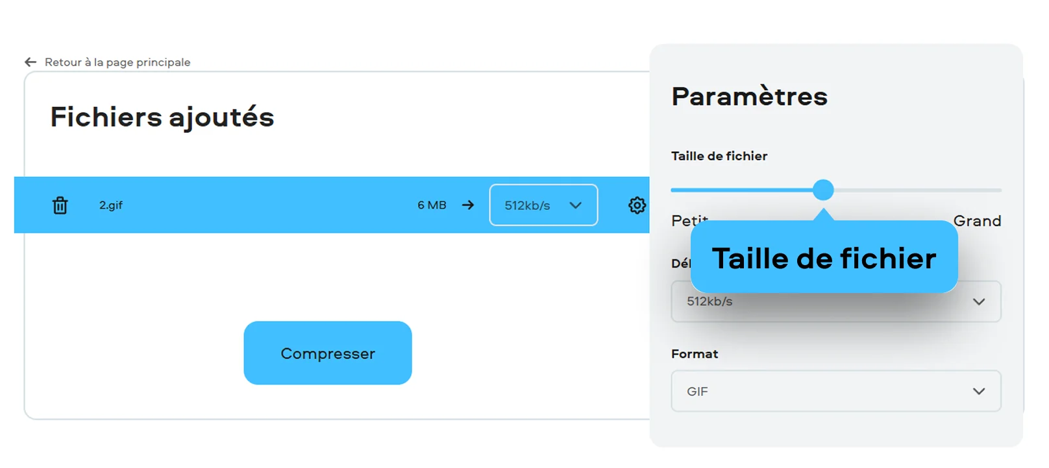1049x468 pixels.
Task: Open settings gear icon for 2.gif
Action: pyautogui.click(x=637, y=205)
